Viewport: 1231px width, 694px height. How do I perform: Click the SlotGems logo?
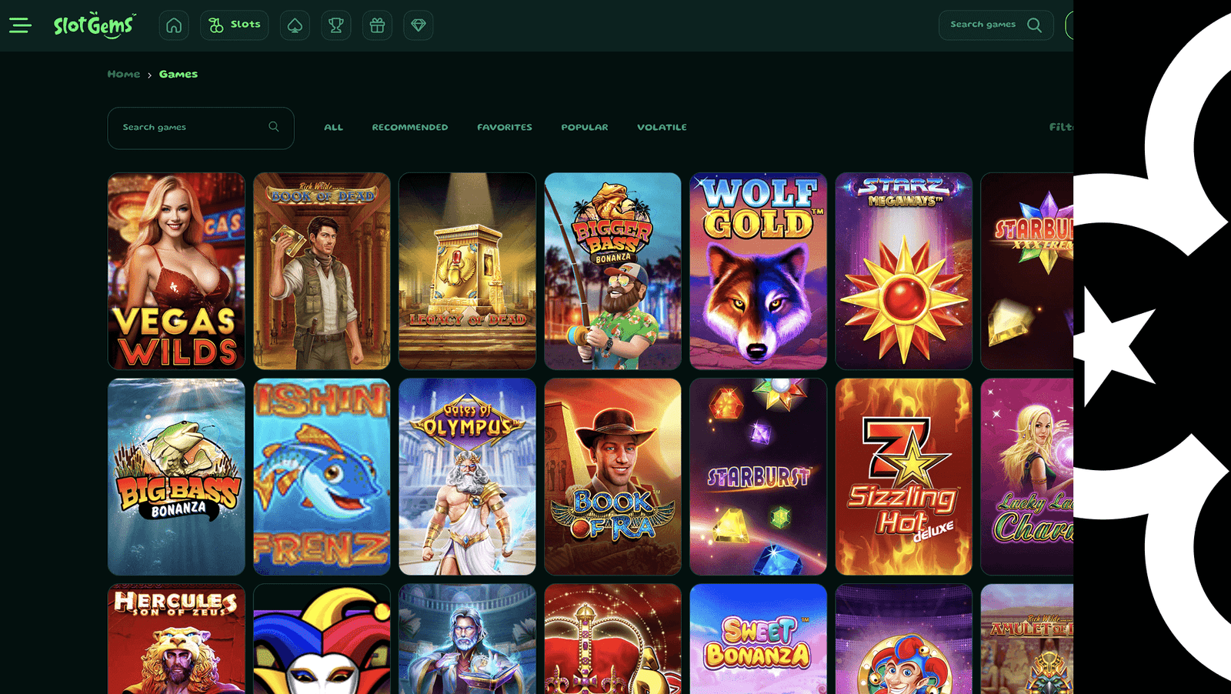[94, 25]
